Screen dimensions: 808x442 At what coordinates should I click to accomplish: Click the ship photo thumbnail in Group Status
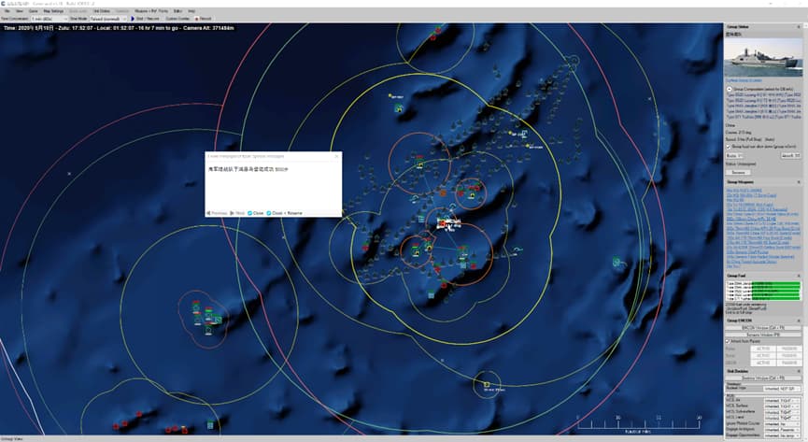tap(763, 57)
